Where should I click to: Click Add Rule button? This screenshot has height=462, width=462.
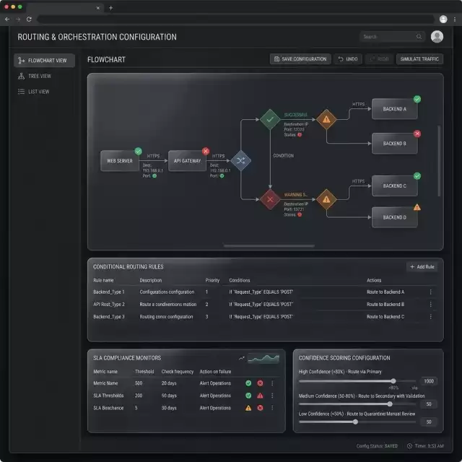point(422,266)
